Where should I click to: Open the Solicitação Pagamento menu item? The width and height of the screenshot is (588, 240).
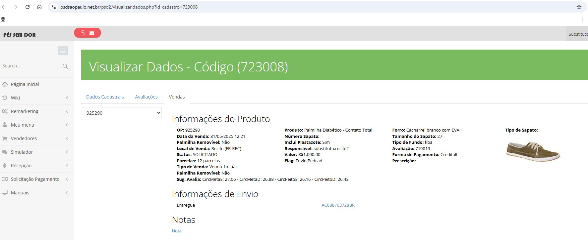click(x=37, y=179)
